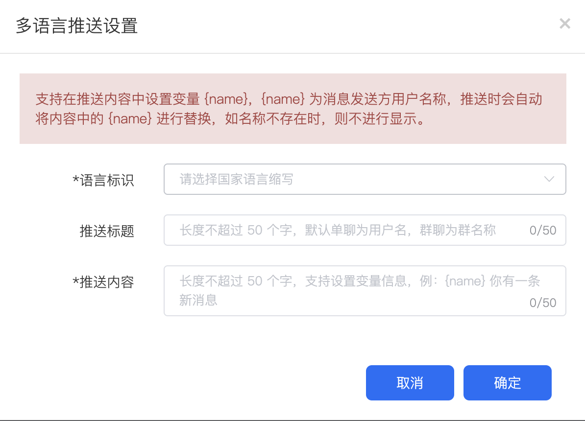Click 群聊为群名称 placeholder in title field
Viewport: 585px width, 421px height.
click(458, 230)
